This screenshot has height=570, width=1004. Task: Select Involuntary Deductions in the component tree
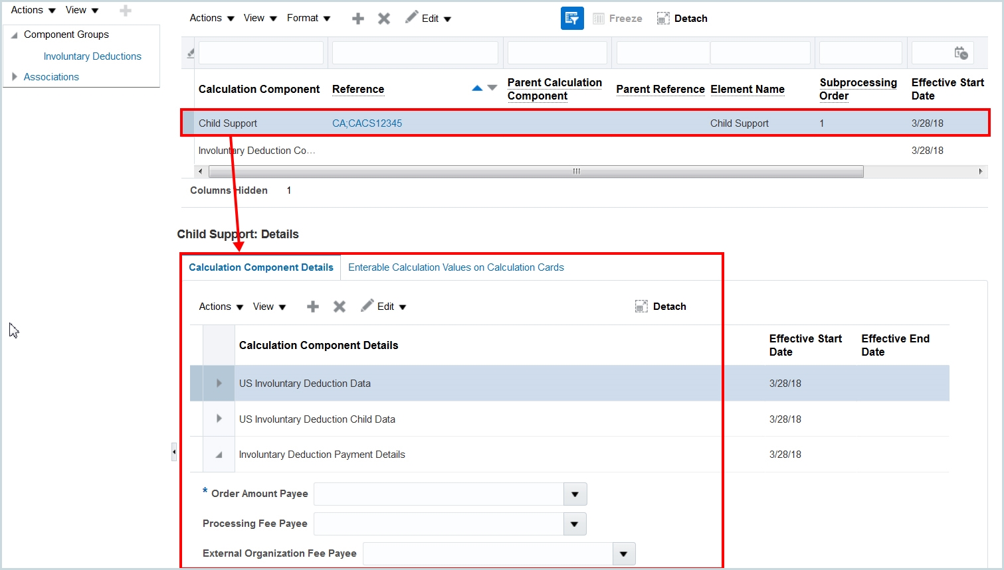pos(92,56)
